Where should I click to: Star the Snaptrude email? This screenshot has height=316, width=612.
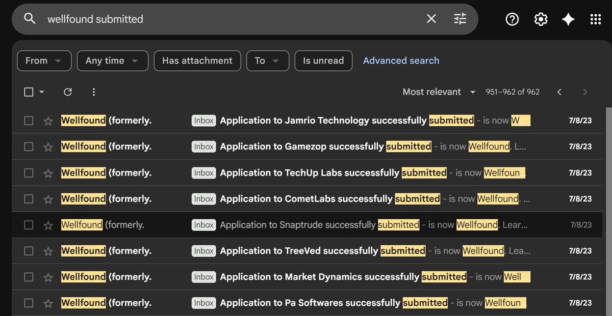48,225
